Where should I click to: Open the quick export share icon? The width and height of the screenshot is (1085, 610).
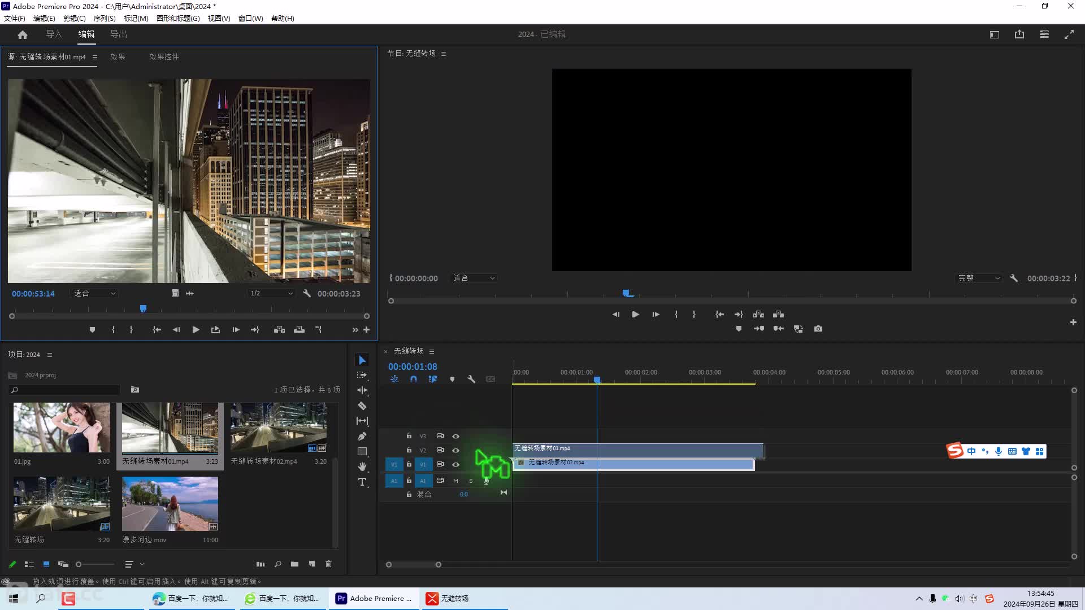coord(1019,34)
